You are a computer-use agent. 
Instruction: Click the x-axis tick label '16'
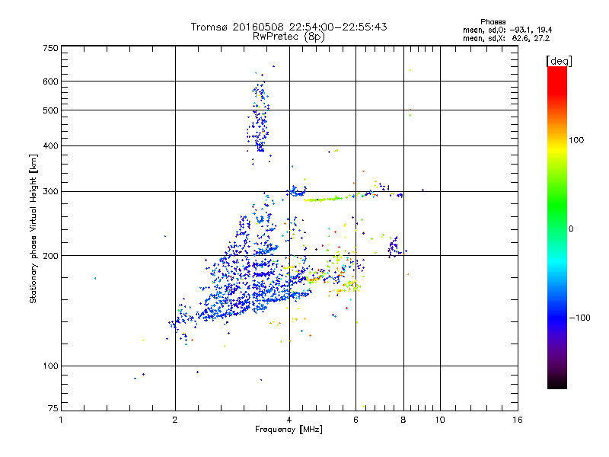point(518,420)
